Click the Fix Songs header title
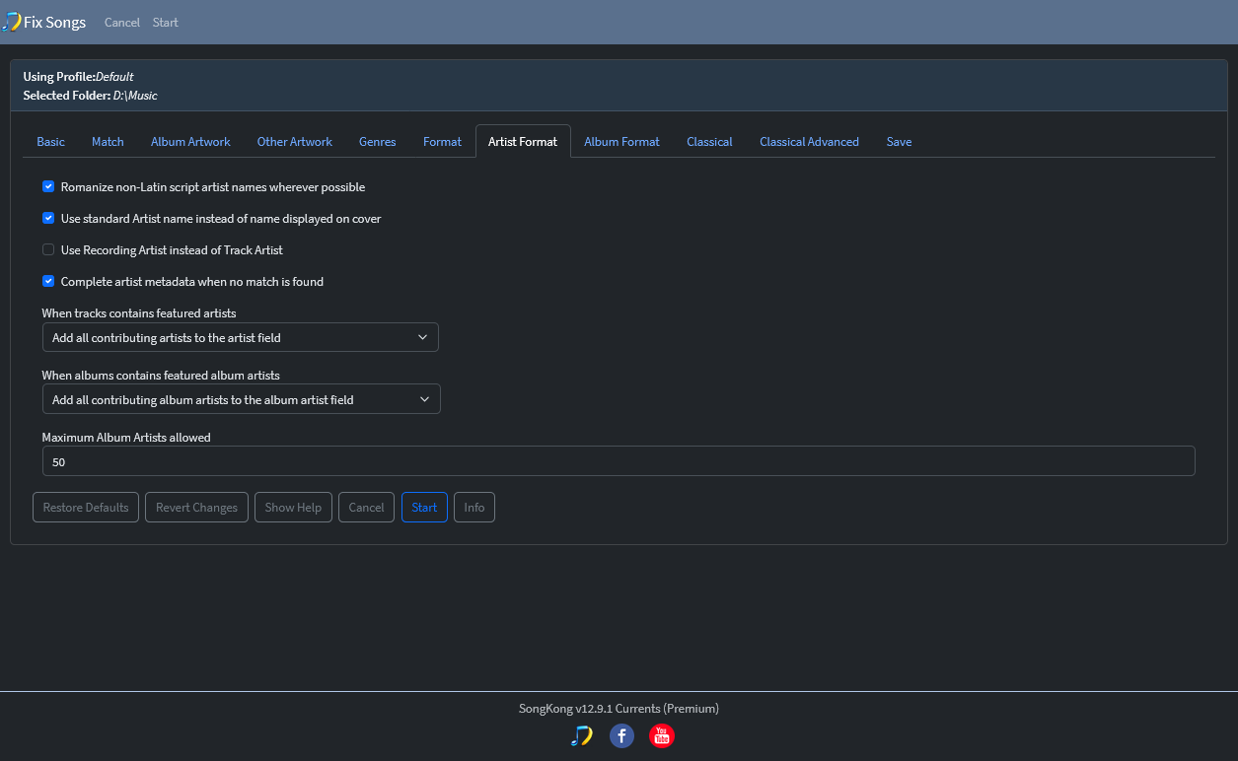This screenshot has width=1238, height=761. [54, 22]
